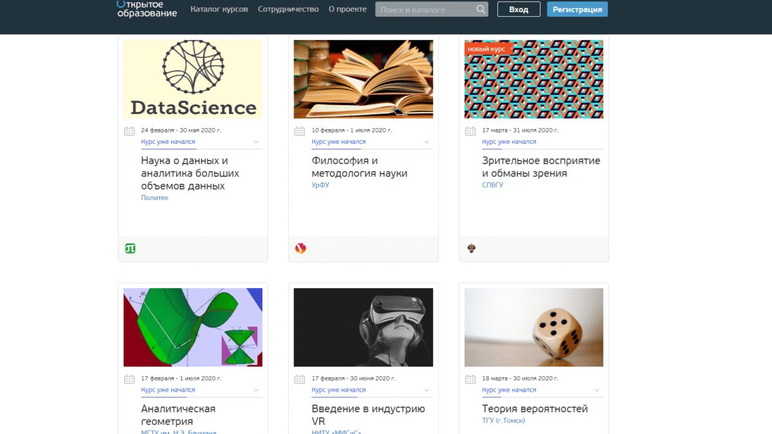Image resolution: width=772 pixels, height=434 pixels.
Task: Click calendar icon on the Философия course card
Action: point(300,131)
